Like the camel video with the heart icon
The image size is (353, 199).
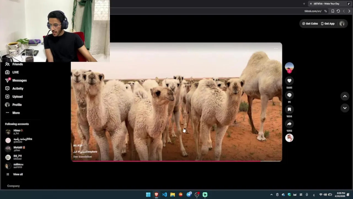click(289, 81)
